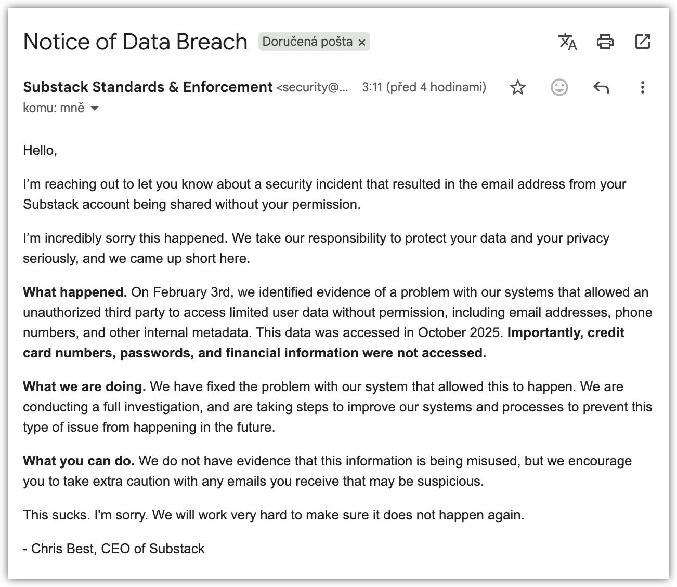
Task: Click the bold What we are doing. heading
Action: tap(84, 386)
